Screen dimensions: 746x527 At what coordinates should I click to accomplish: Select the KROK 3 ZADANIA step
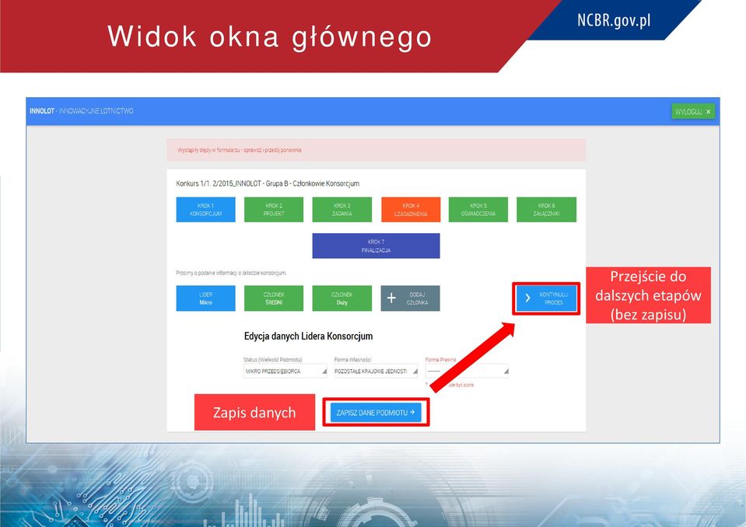341,210
